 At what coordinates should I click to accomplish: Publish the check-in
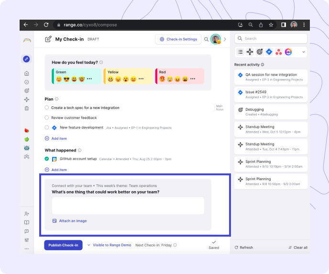63,245
